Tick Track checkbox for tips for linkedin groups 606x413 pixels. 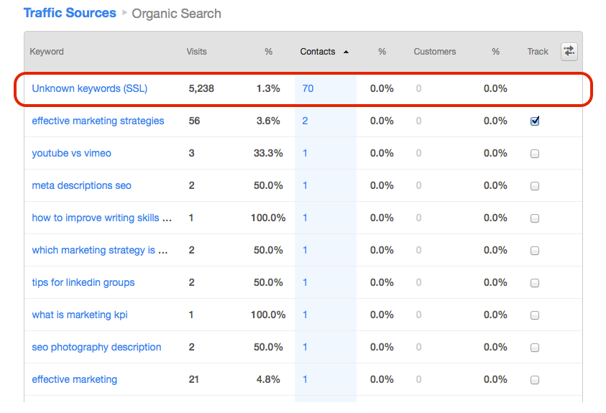(x=535, y=283)
